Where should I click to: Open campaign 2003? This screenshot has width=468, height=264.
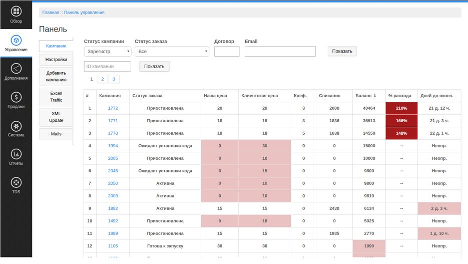113,196
